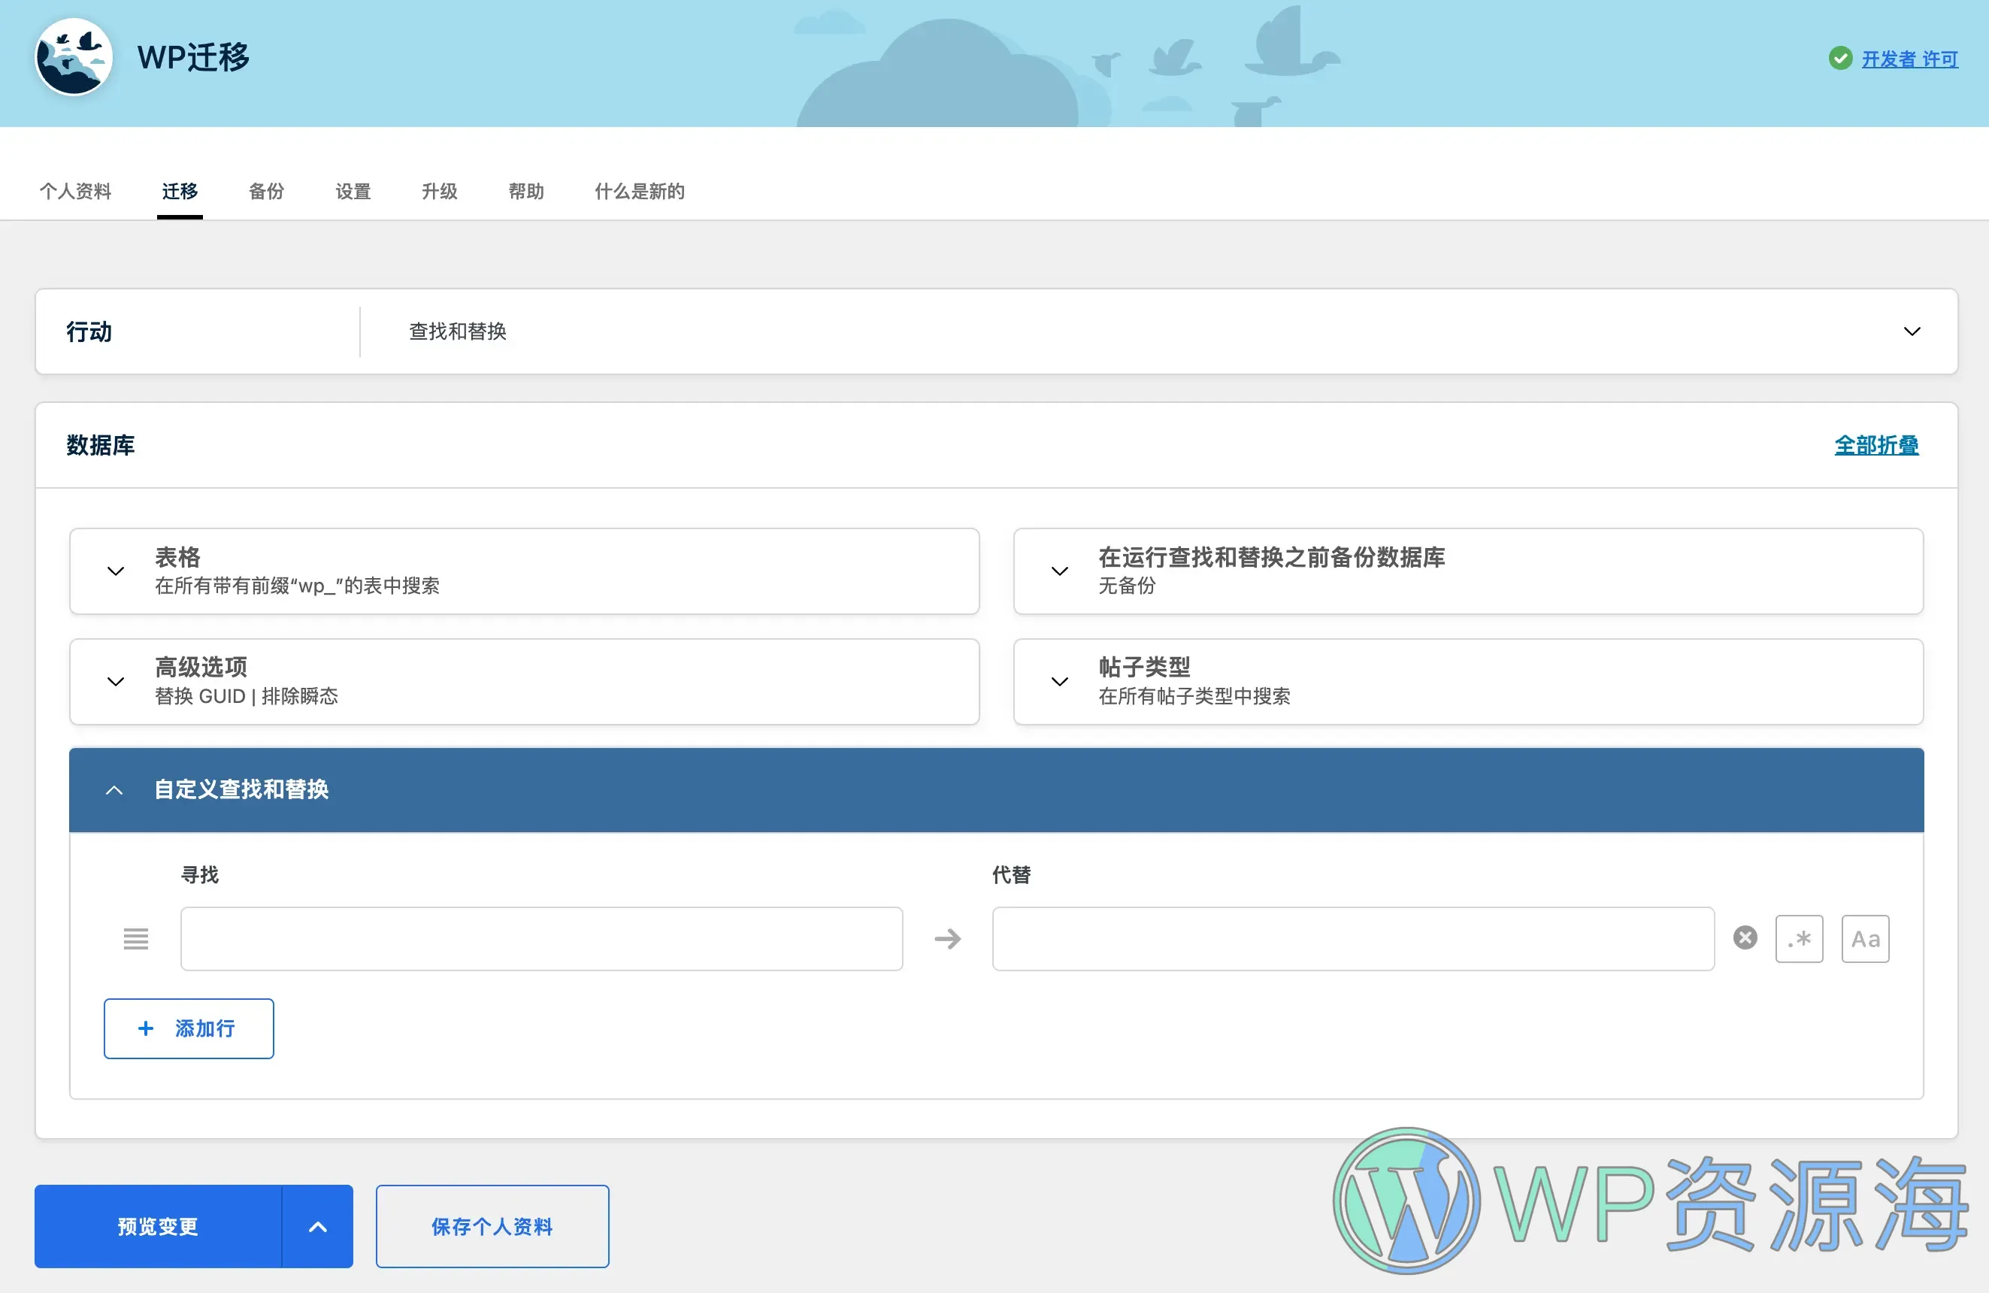Viewport: 1989px width, 1293px height.
Task: Open the 预览变更 button's arrow menu
Action: (x=317, y=1226)
